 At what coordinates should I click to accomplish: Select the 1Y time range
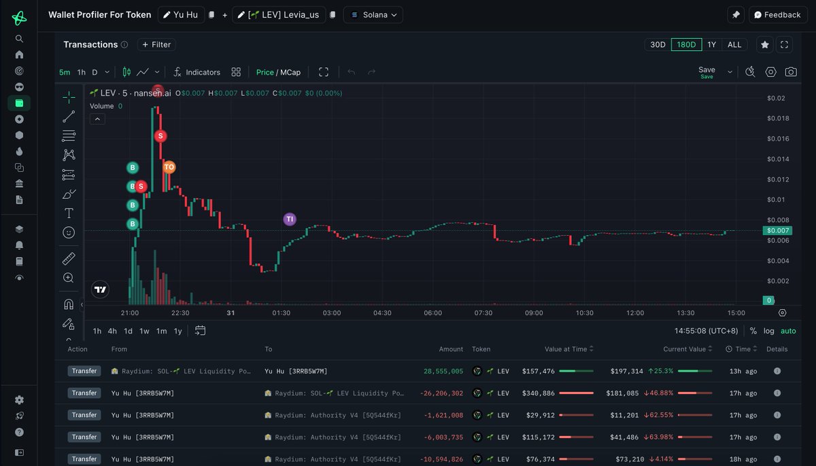(712, 44)
